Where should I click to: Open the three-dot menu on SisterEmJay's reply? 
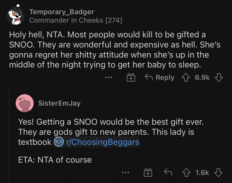[125, 173]
